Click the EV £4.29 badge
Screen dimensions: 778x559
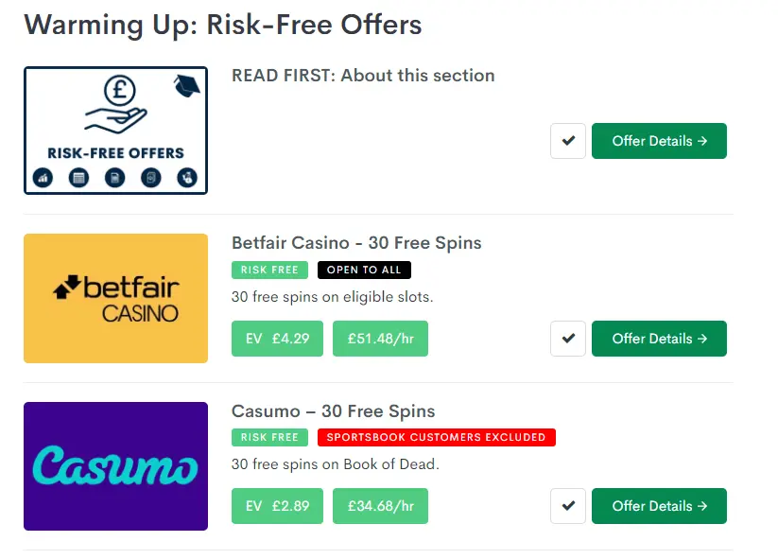[277, 339]
